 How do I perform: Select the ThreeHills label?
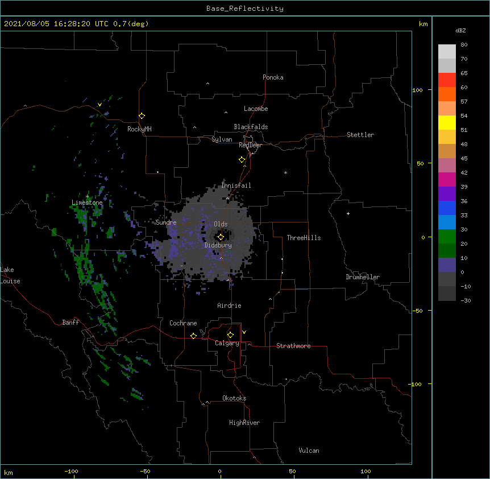pos(304,238)
